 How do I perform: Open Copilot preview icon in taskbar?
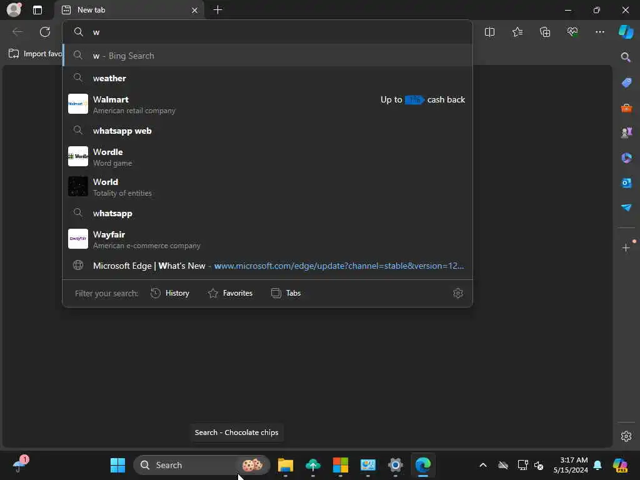pyautogui.click(x=620, y=465)
